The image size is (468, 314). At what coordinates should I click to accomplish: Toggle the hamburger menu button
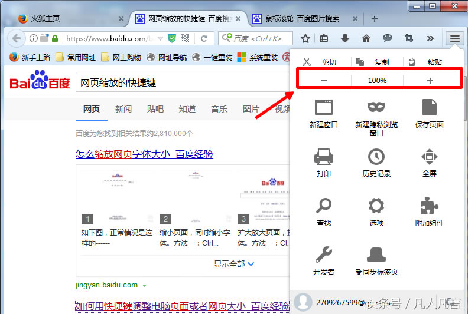click(x=454, y=38)
